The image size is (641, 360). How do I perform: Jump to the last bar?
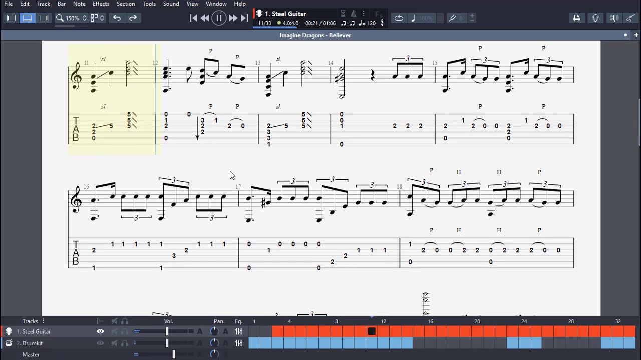click(244, 18)
